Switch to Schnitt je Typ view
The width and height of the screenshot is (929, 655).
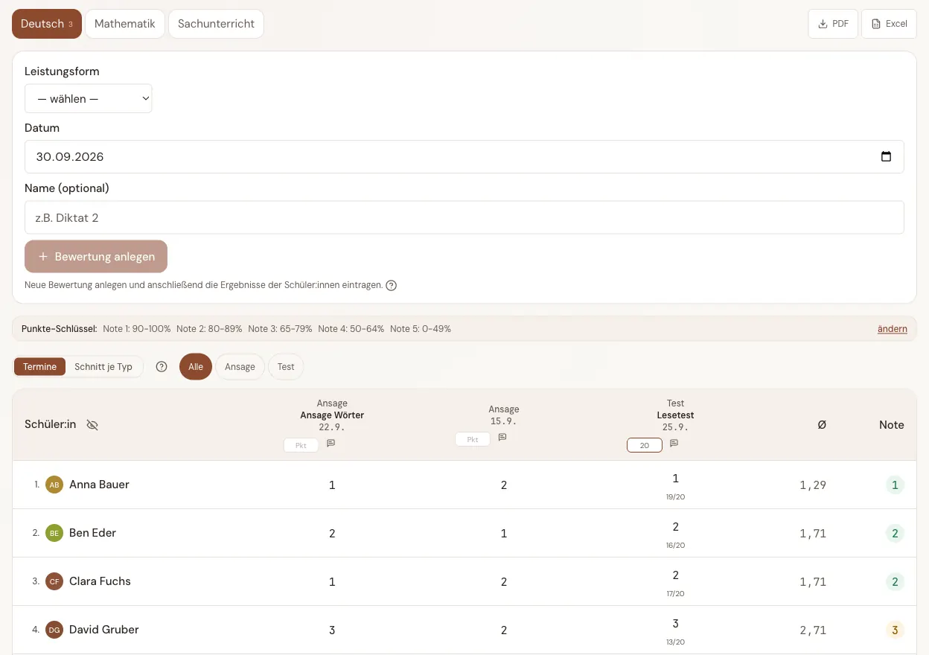(103, 367)
